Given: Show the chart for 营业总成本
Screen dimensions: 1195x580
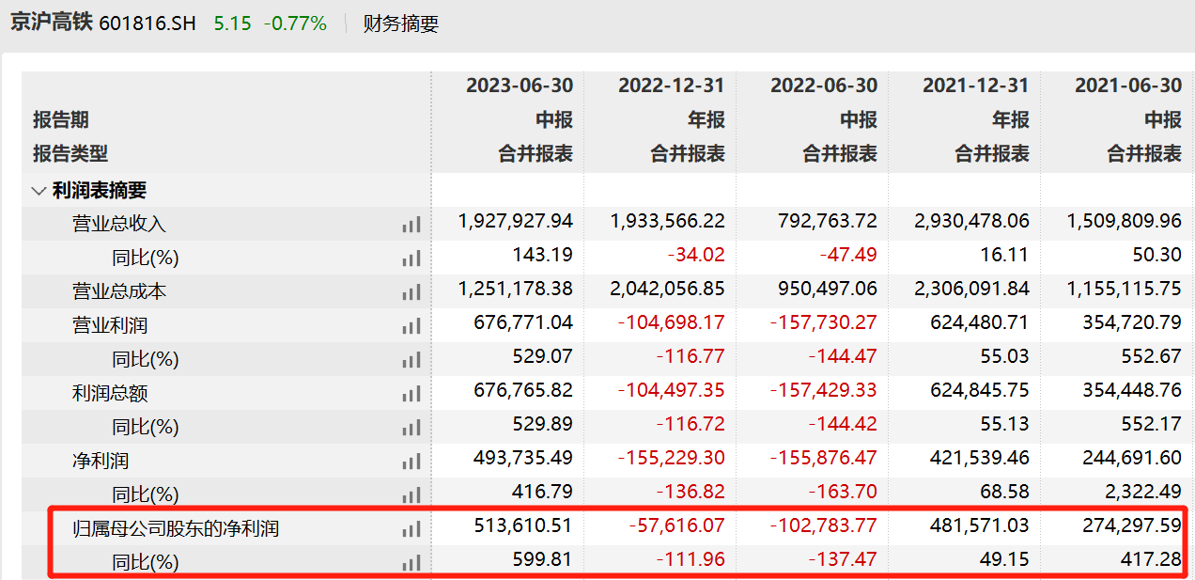Looking at the screenshot, I should click(x=411, y=291).
